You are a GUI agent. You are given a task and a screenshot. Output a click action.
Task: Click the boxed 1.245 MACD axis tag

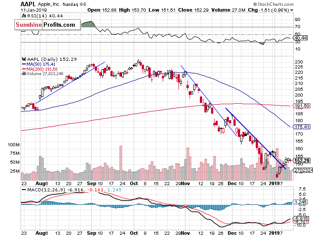click(x=301, y=202)
